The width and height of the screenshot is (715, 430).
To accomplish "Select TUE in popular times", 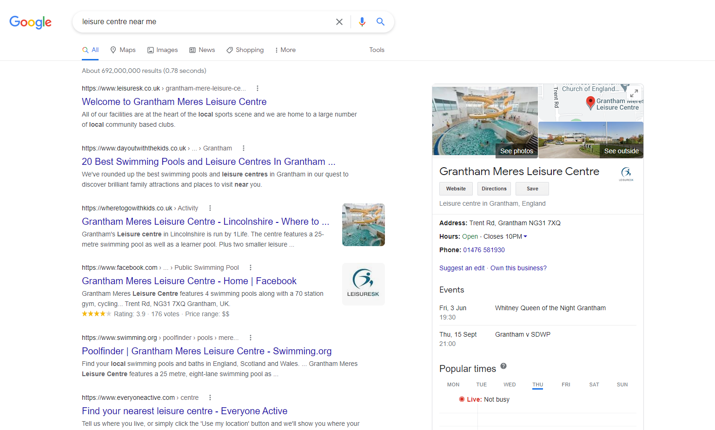I will (x=482, y=384).
